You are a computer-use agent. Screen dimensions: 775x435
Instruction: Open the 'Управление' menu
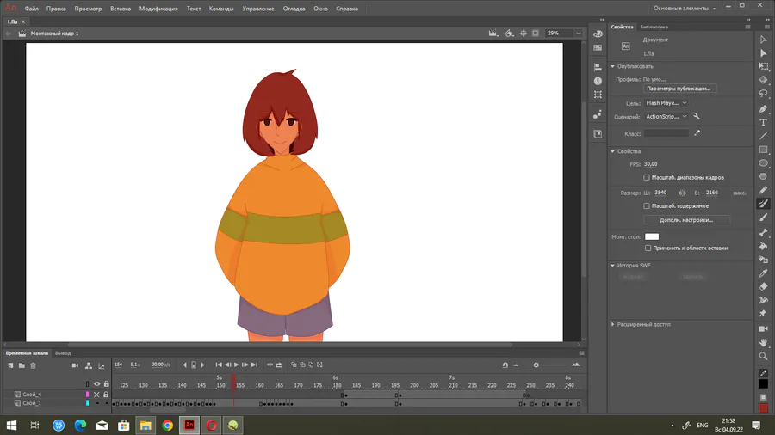258,9
